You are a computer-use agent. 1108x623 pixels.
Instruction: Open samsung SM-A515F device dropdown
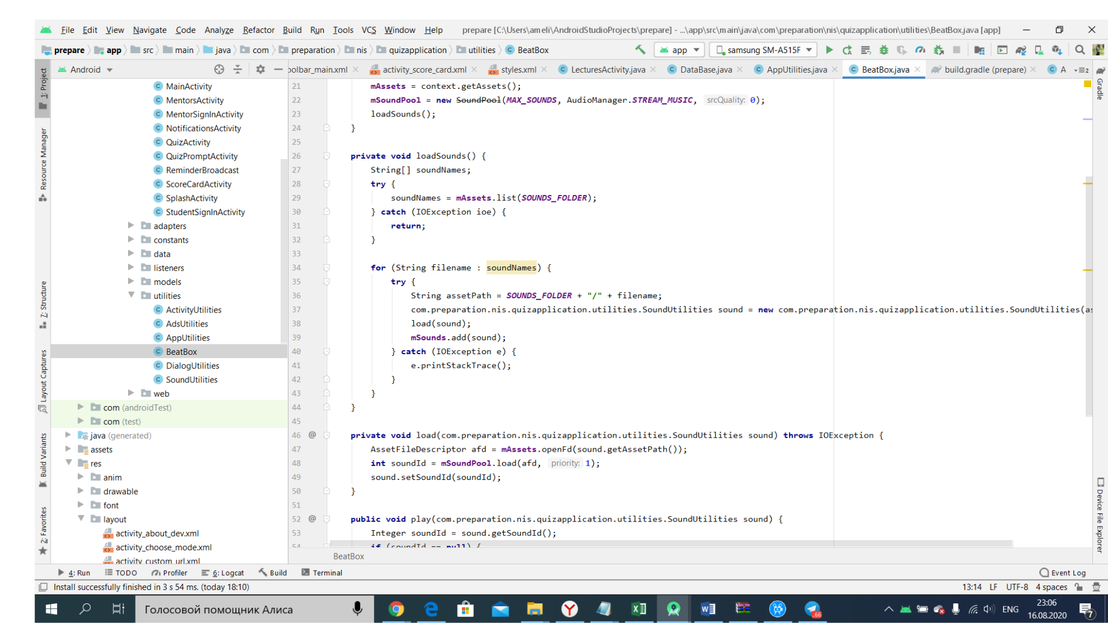coord(763,50)
